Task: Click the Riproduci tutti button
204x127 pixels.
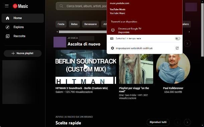Action: coord(158,122)
